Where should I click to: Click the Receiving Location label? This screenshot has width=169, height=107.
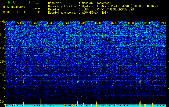coord(63,6)
